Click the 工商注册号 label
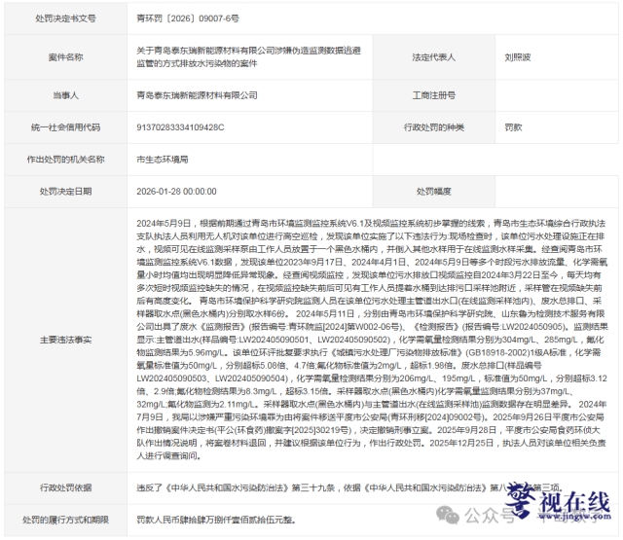 click(433, 95)
